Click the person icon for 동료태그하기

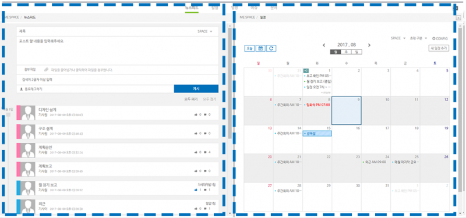22,89
